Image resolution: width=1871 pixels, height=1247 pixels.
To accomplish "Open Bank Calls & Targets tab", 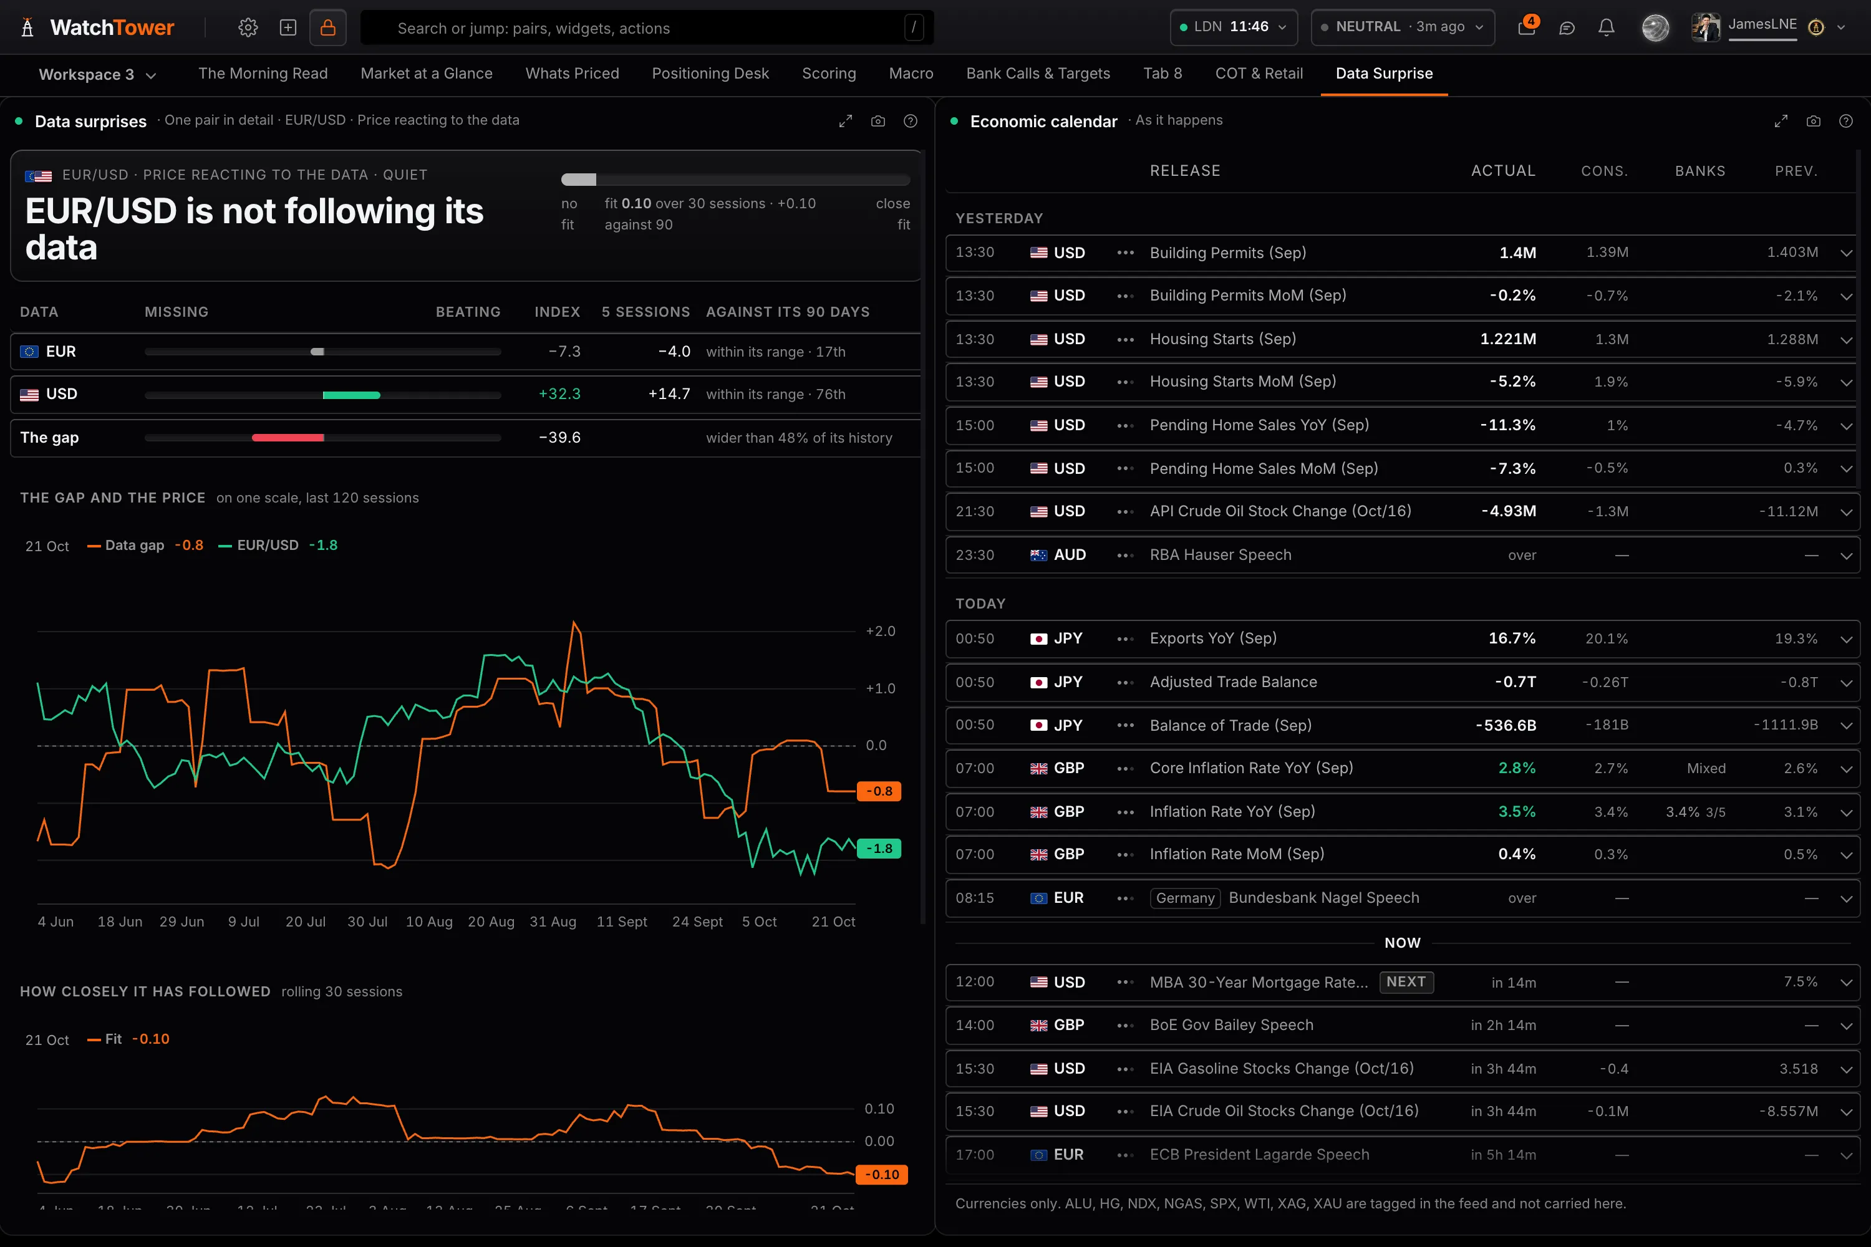I will [x=1038, y=74].
